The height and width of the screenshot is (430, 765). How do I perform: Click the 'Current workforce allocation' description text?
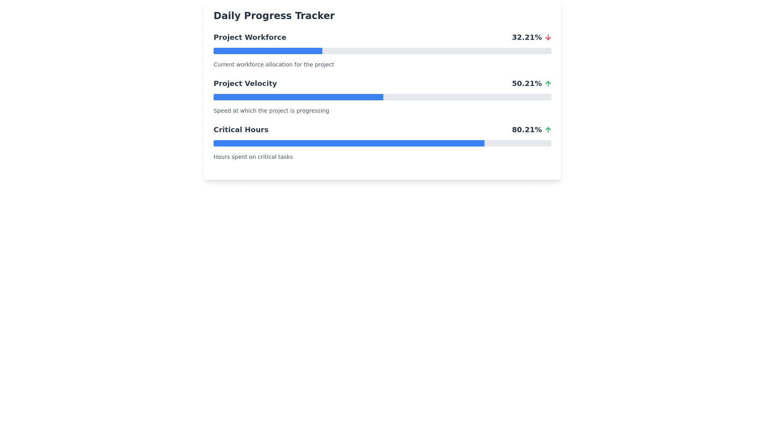pyautogui.click(x=274, y=64)
